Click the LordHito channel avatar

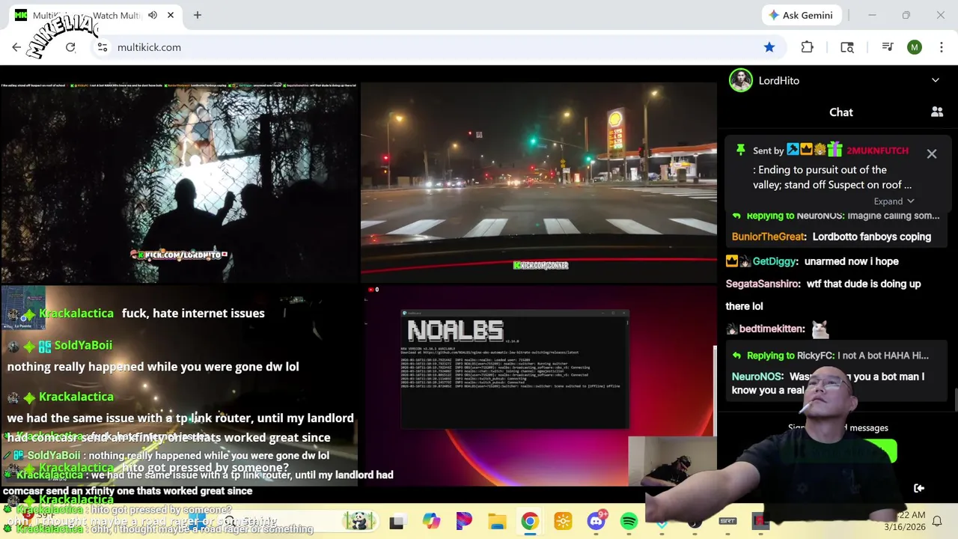(x=741, y=80)
